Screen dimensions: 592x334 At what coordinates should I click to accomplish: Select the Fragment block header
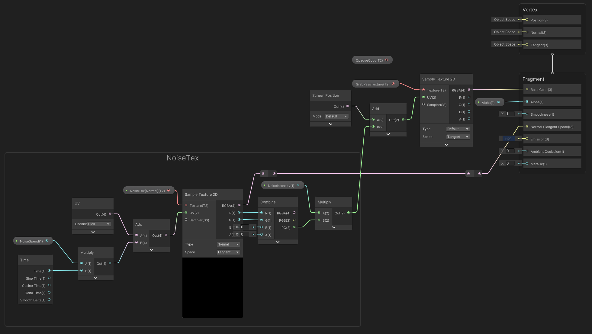(x=533, y=79)
